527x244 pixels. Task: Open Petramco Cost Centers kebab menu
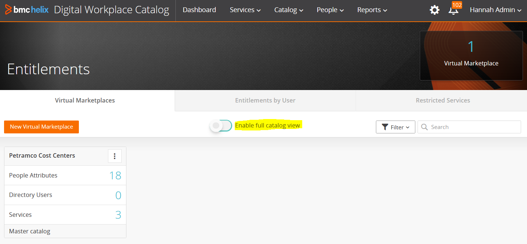tap(115, 156)
